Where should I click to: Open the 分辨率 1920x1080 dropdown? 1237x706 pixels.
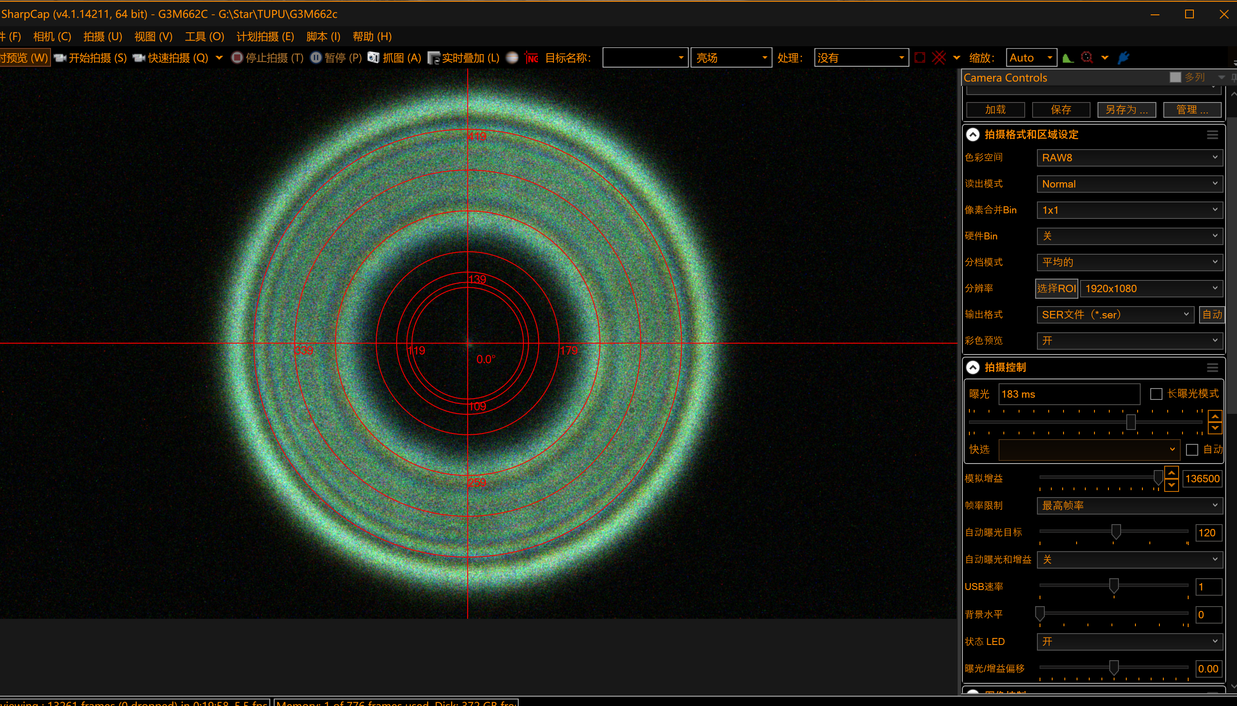coord(1151,289)
